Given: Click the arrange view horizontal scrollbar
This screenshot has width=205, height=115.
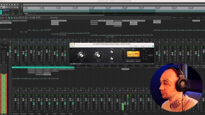Looking at the screenshot, I should [x=64, y=15].
